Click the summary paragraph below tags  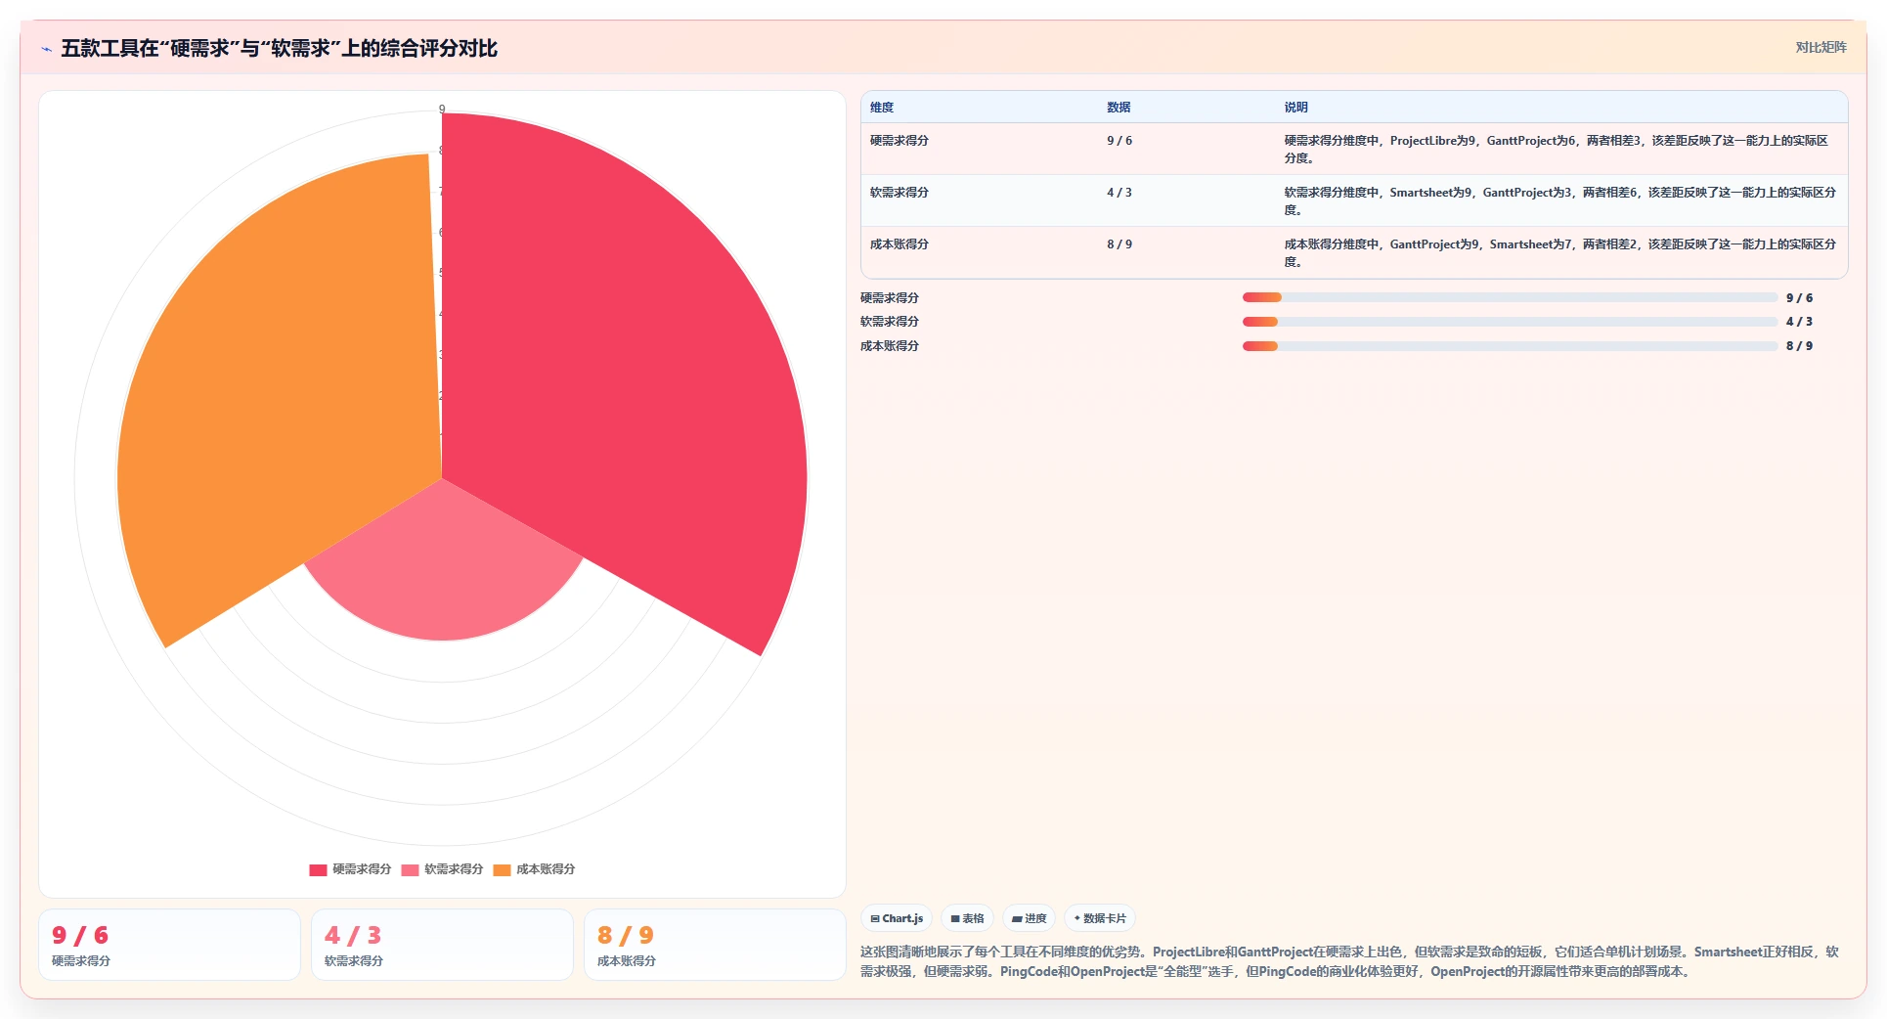(x=1349, y=961)
